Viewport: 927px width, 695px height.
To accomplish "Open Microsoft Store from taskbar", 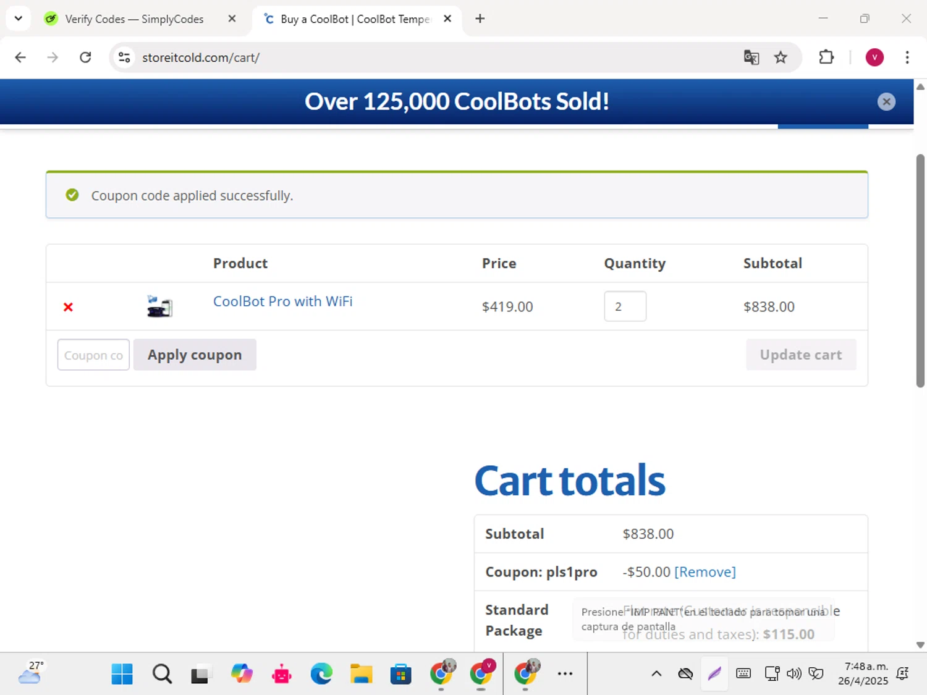I will pyautogui.click(x=400, y=674).
